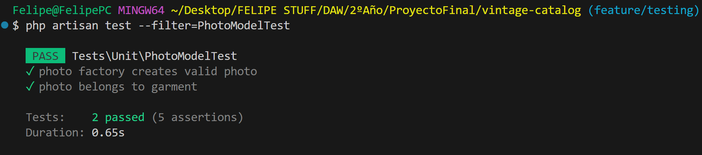The image size is (702, 155).
Task: Click the 0.65s duration value
Action: [108, 133]
